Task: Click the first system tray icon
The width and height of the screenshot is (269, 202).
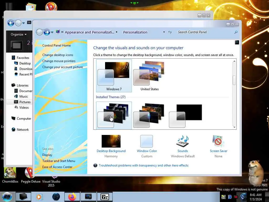Action: point(223,197)
